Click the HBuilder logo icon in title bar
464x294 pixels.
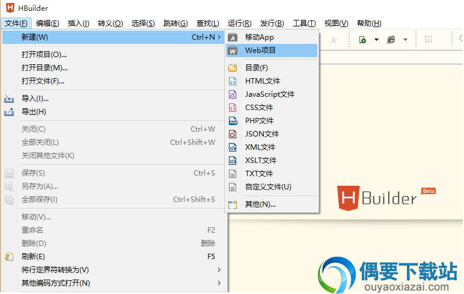point(10,8)
